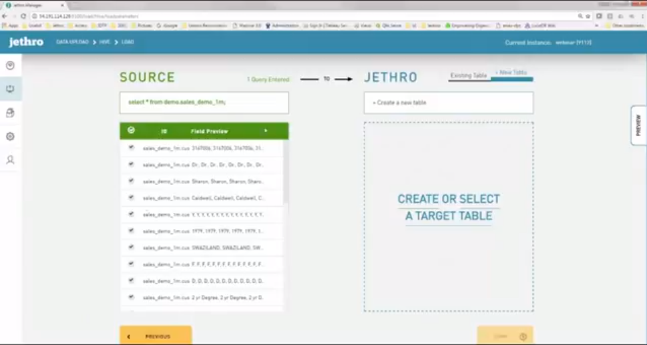The width and height of the screenshot is (647, 345).
Task: Click the user profile sidebar icon
Action: point(10,160)
